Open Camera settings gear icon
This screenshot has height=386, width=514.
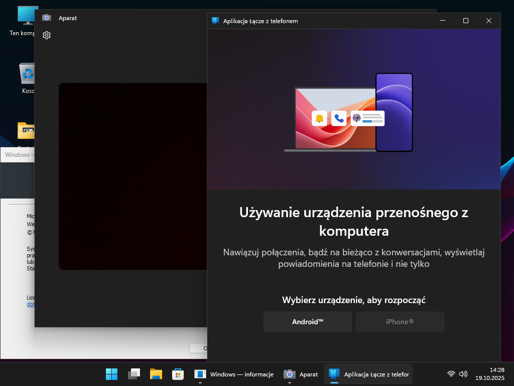point(47,35)
